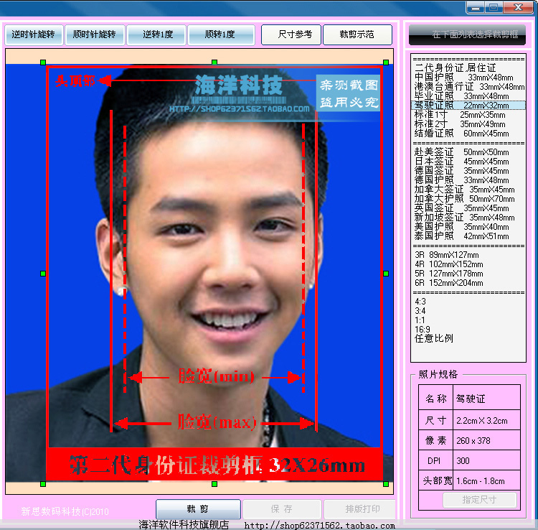This screenshot has height=530, width=538.
Task: Open the 尺寸参考 size reference
Action: coord(291,34)
